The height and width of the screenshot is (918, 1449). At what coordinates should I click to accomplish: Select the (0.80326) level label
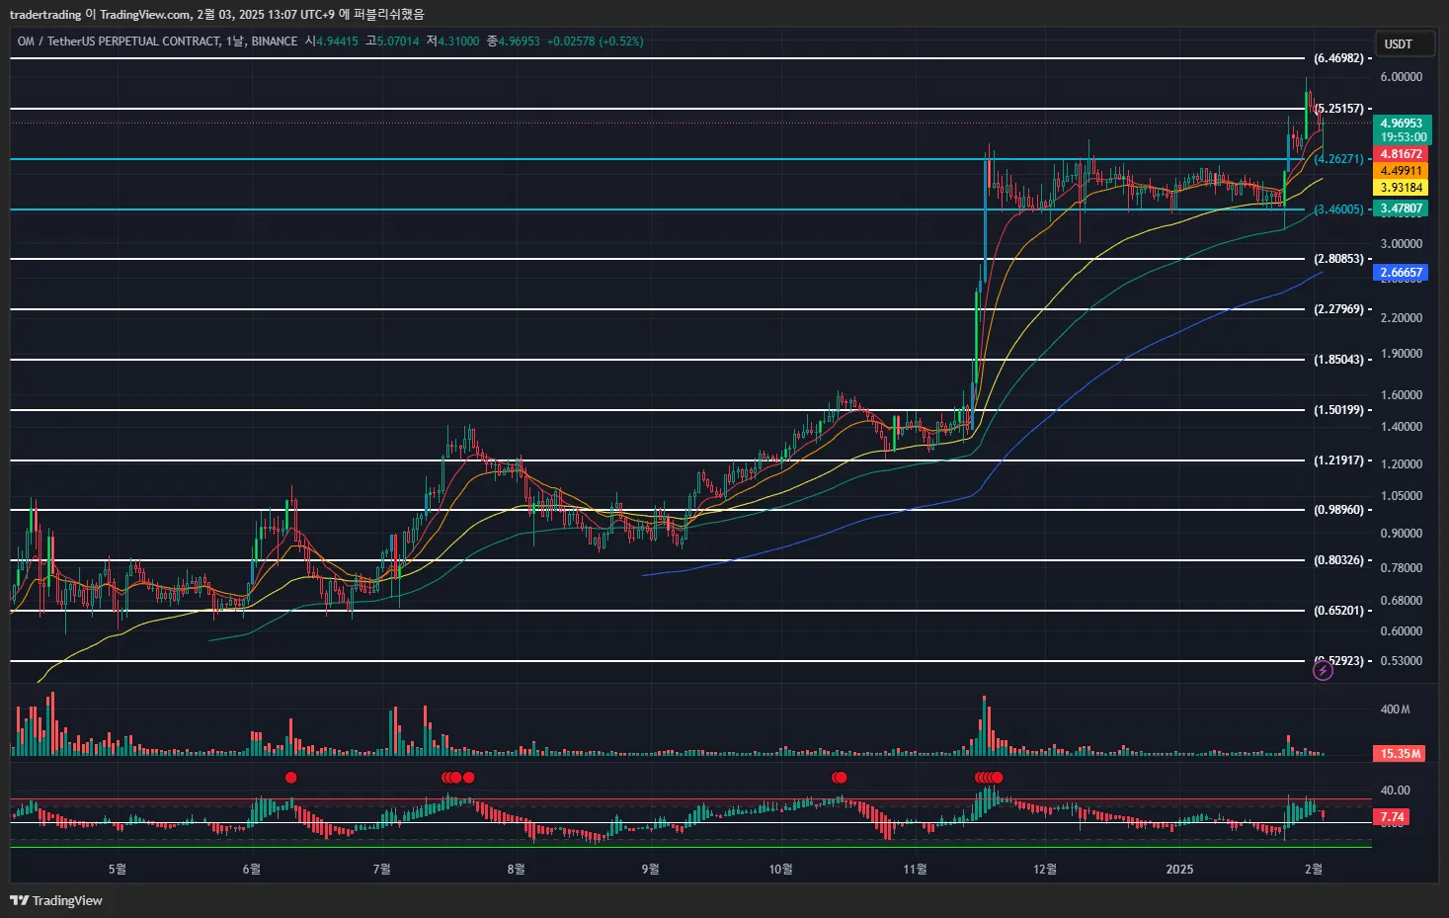click(1338, 560)
